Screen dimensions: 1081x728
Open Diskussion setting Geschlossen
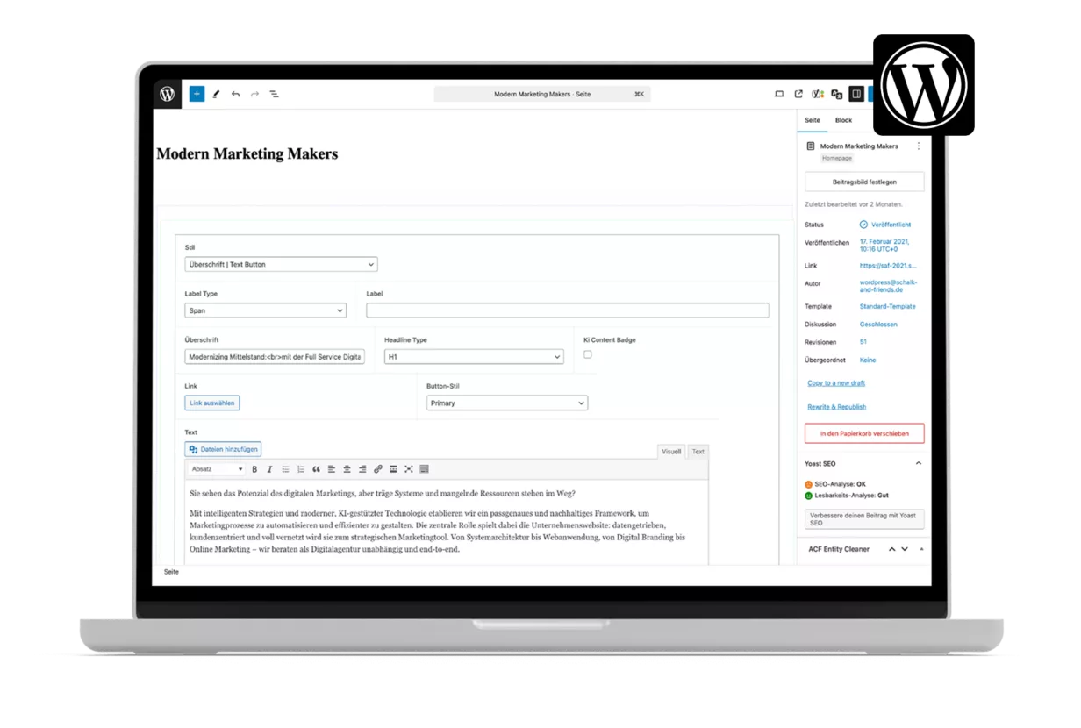(878, 325)
